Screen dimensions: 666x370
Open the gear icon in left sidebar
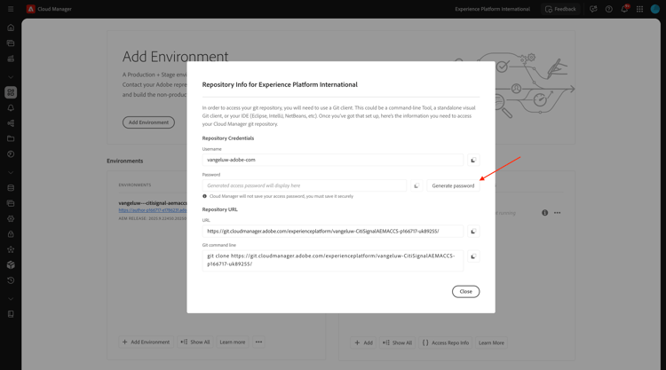11,218
